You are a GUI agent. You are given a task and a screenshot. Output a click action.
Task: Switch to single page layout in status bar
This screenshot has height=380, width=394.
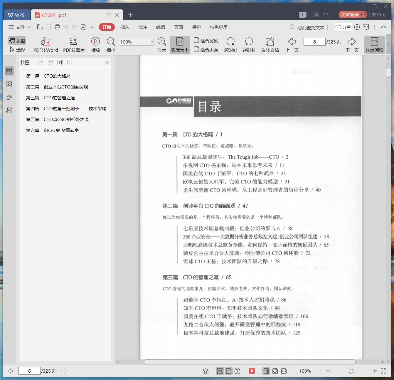(x=229, y=371)
